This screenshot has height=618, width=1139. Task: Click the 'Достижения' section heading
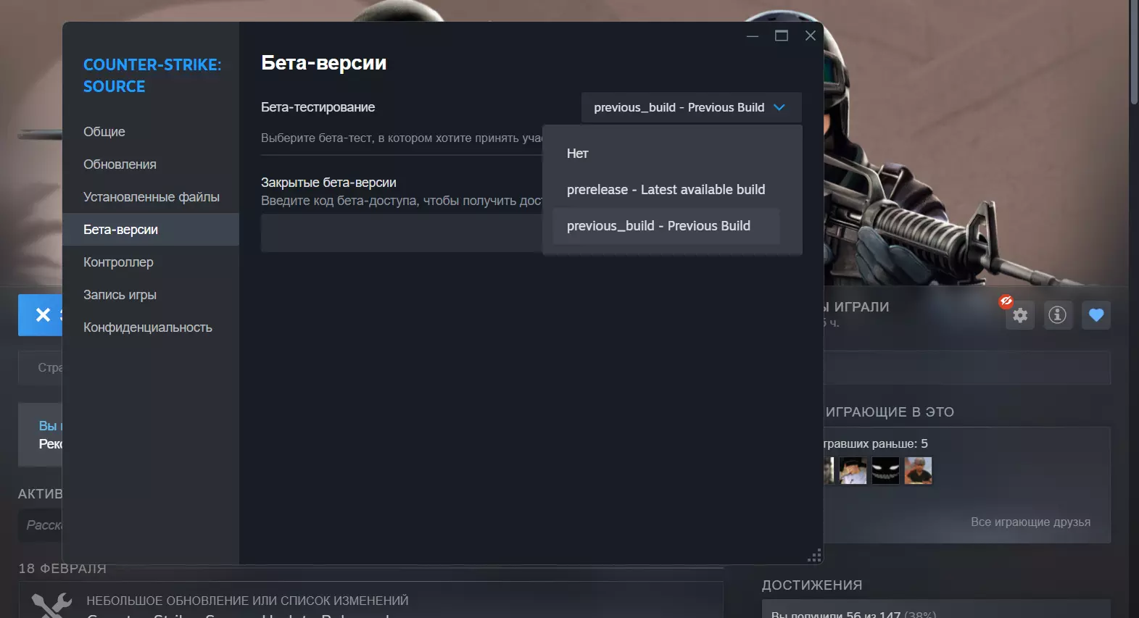click(x=812, y=585)
